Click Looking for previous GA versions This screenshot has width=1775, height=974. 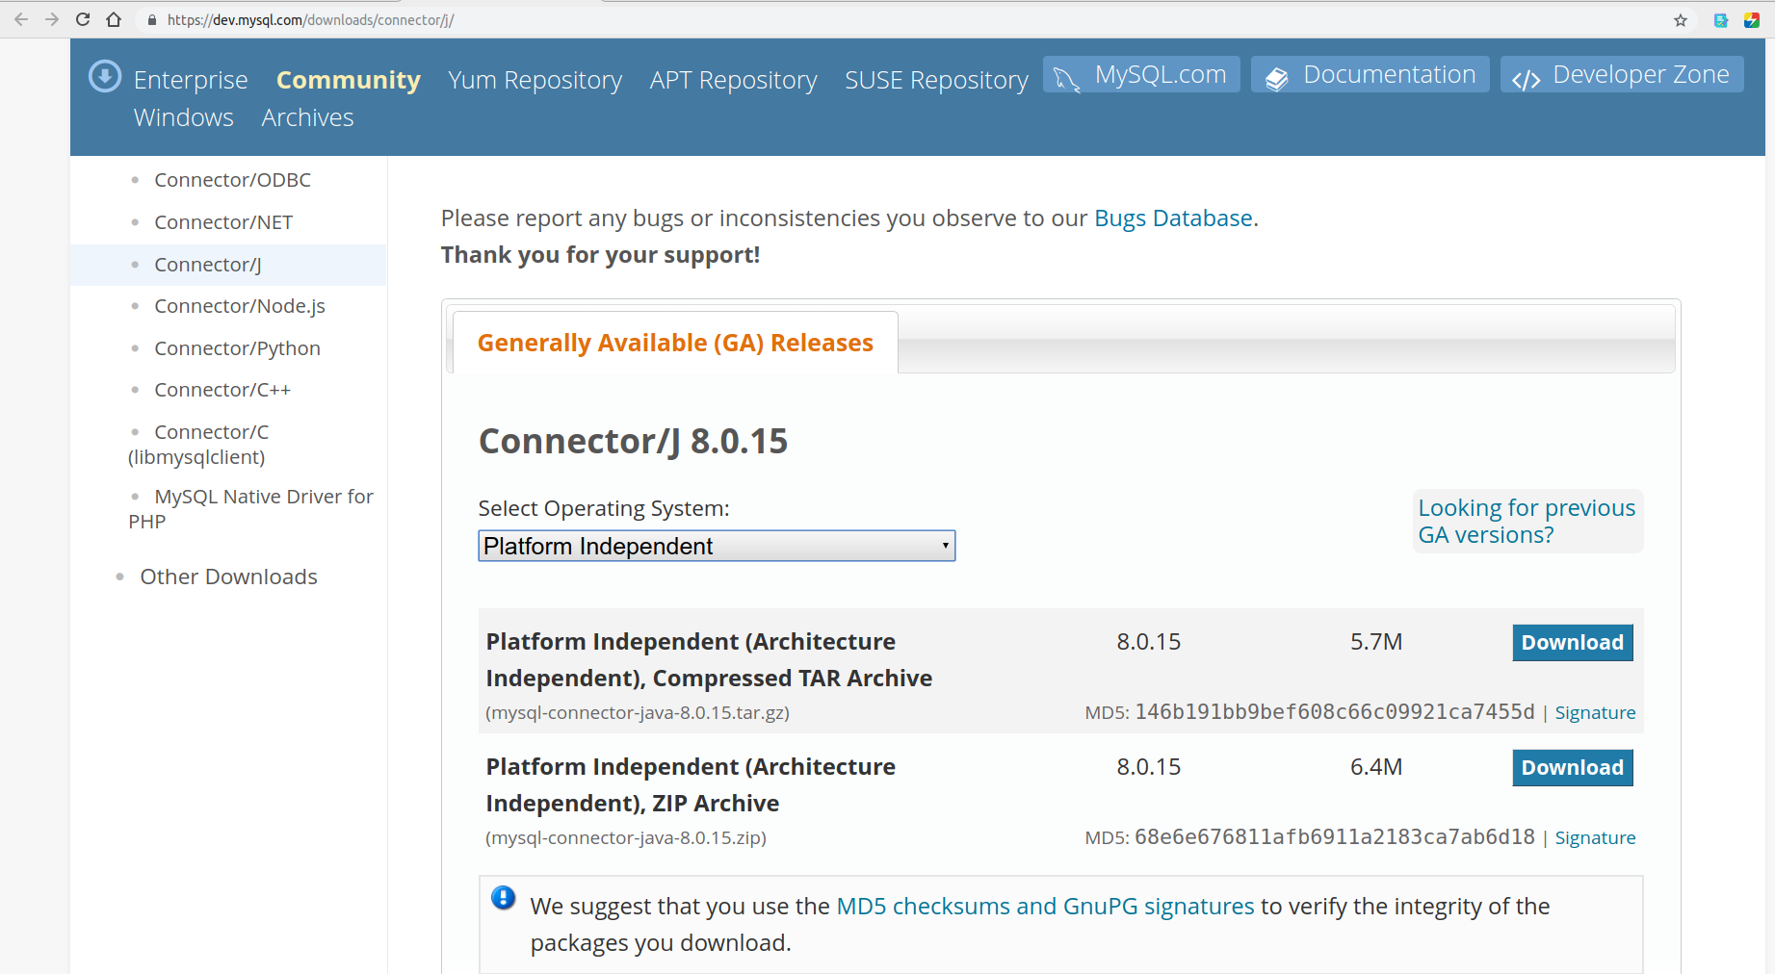(x=1527, y=521)
